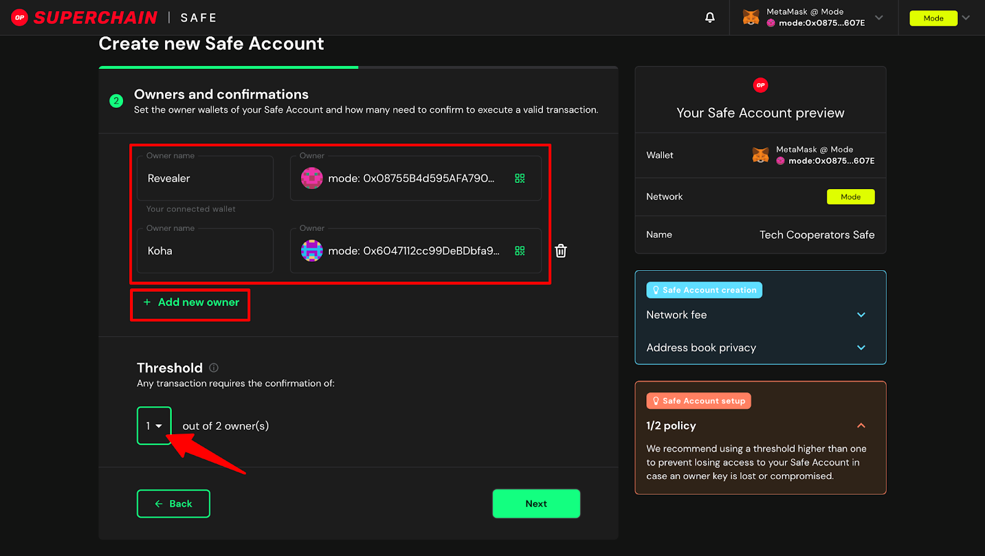The height and width of the screenshot is (556, 985).
Task: Click the Revealer owner avatar
Action: click(x=312, y=178)
